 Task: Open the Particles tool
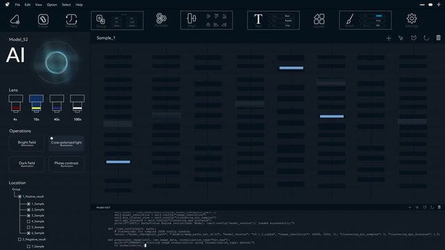click(161, 19)
